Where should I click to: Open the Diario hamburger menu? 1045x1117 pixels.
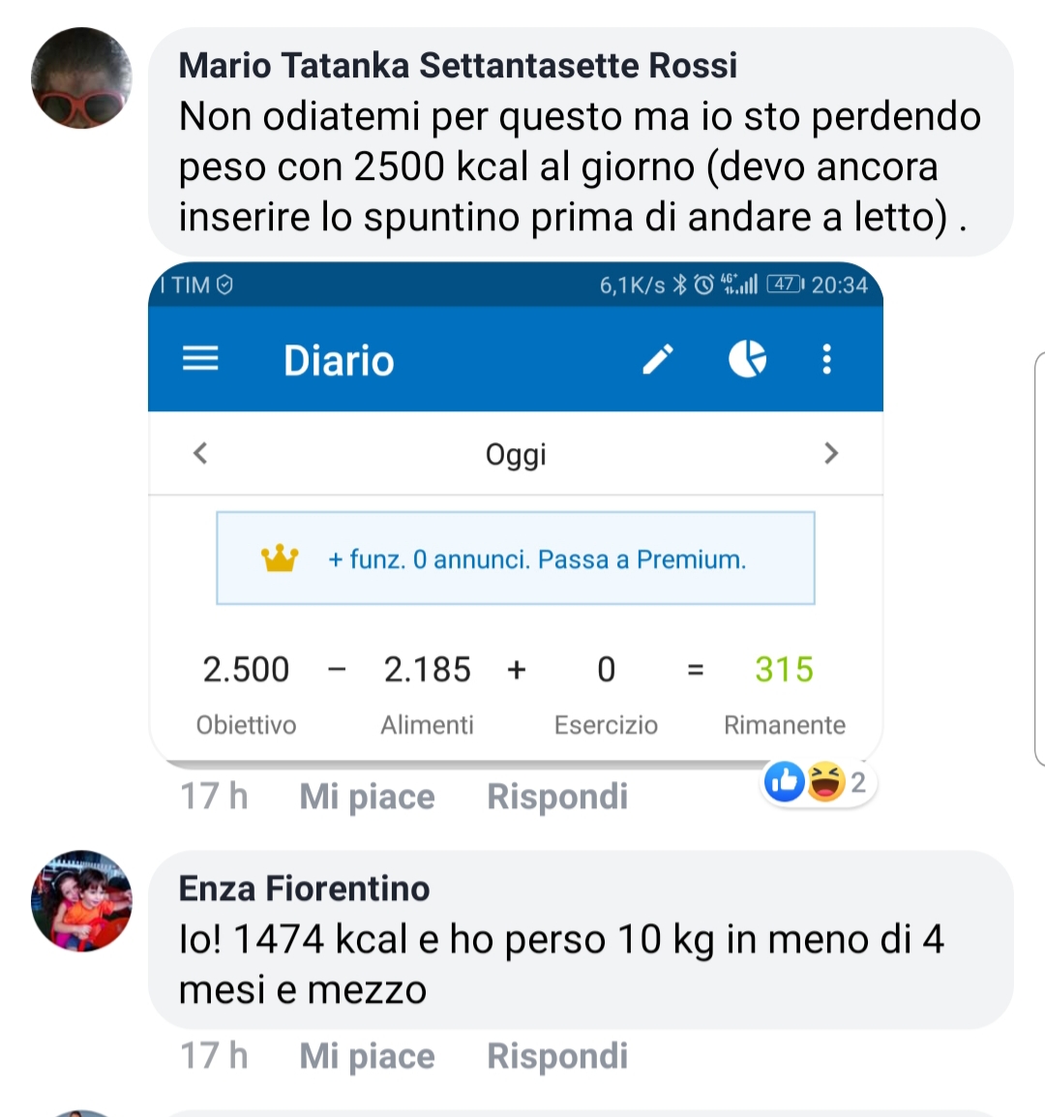[200, 359]
